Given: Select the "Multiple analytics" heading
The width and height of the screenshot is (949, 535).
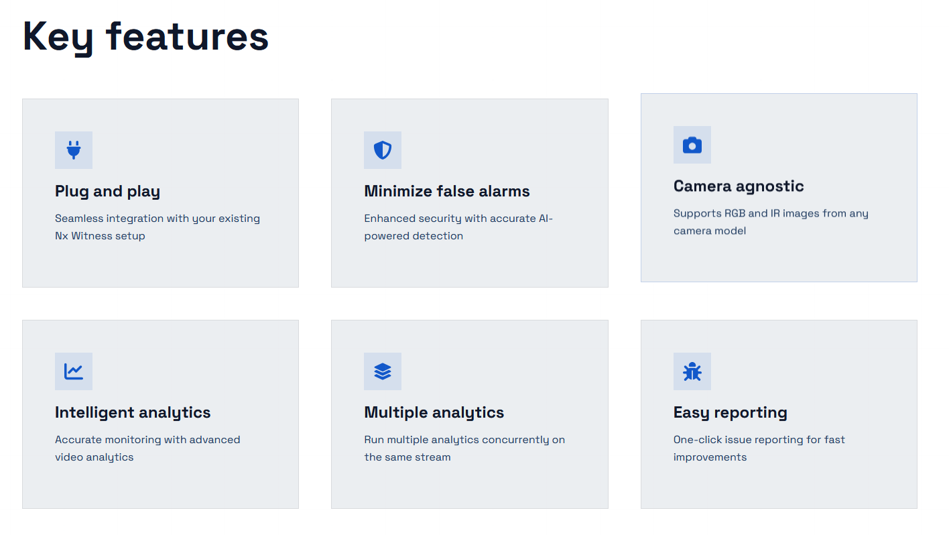Looking at the screenshot, I should tap(434, 413).
